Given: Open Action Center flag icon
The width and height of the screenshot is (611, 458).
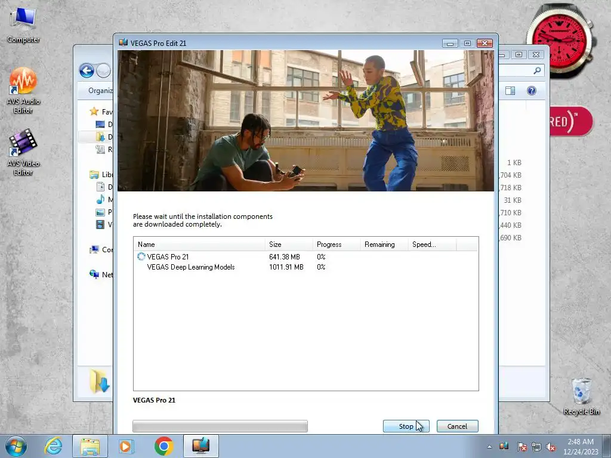Looking at the screenshot, I should (521, 447).
